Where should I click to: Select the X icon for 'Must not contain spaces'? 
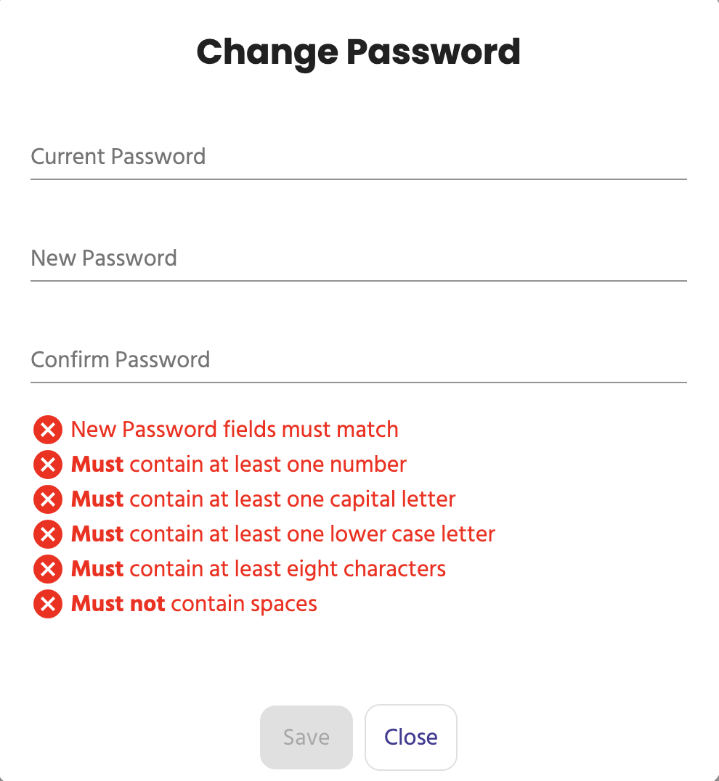coord(47,603)
